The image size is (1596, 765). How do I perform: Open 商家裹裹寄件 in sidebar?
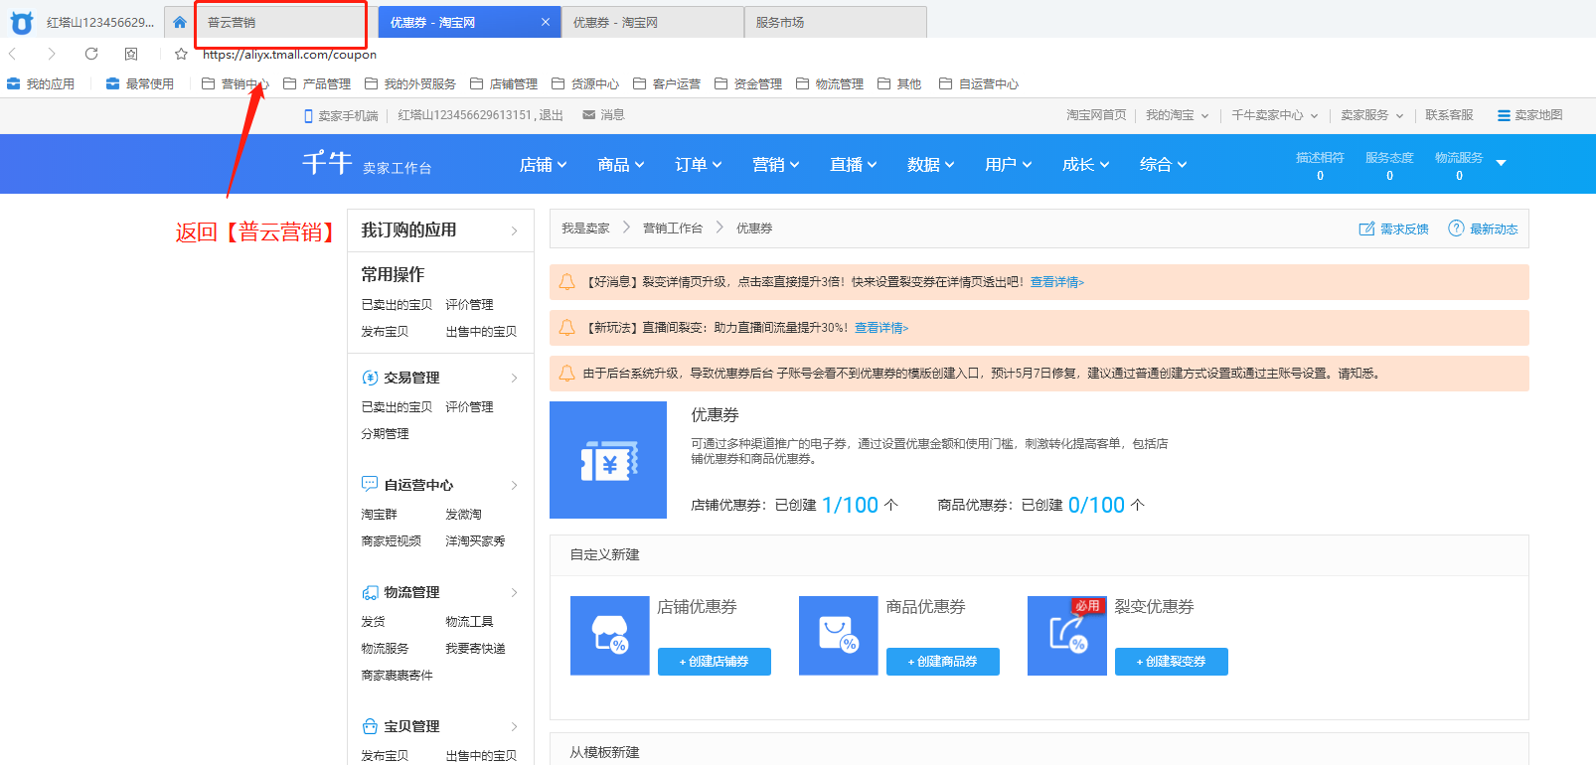[x=397, y=676]
